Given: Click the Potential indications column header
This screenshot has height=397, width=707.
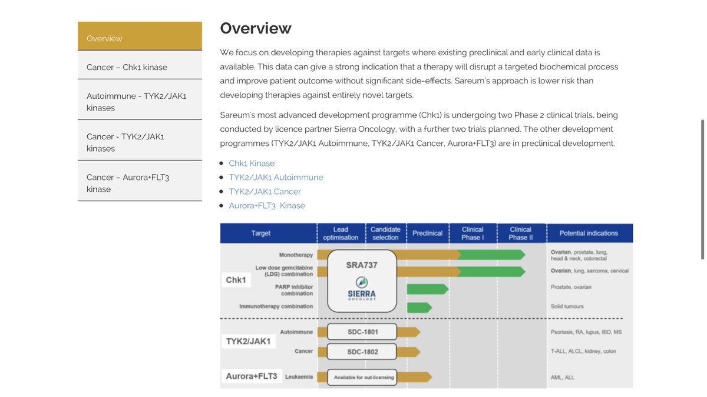Looking at the screenshot, I should pyautogui.click(x=589, y=233).
